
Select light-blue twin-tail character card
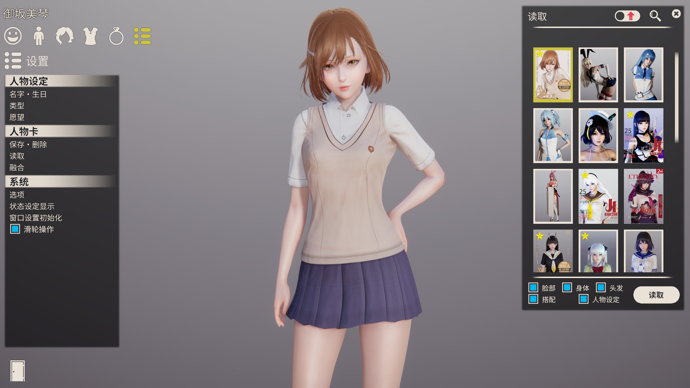coord(553,135)
